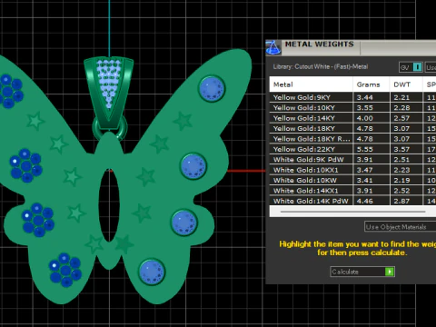Click the 4.00 grams value

[x=364, y=118]
